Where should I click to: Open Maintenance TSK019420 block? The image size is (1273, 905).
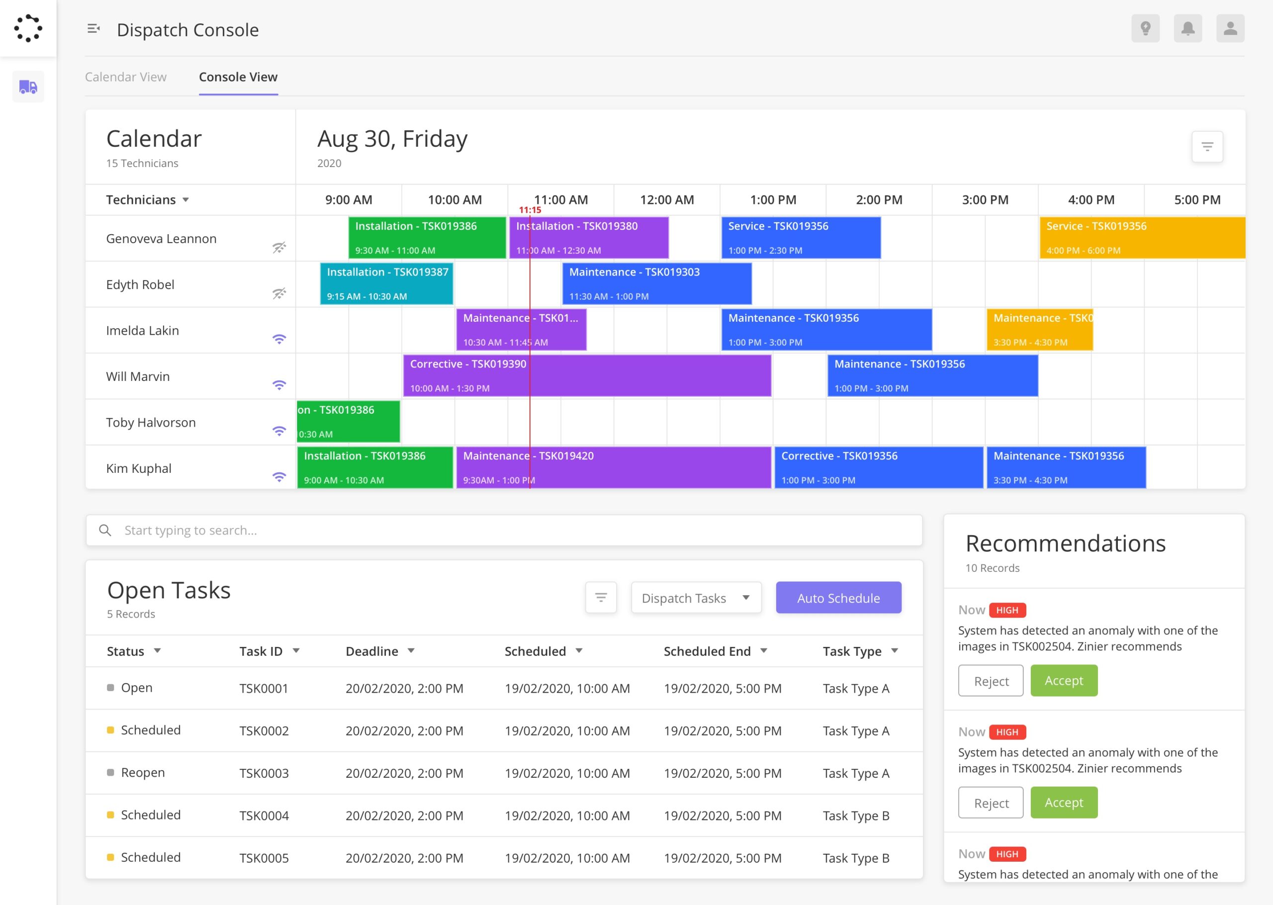click(x=614, y=467)
